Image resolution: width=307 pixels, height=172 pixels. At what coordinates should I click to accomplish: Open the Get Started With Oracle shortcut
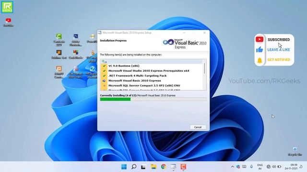click(x=76, y=72)
